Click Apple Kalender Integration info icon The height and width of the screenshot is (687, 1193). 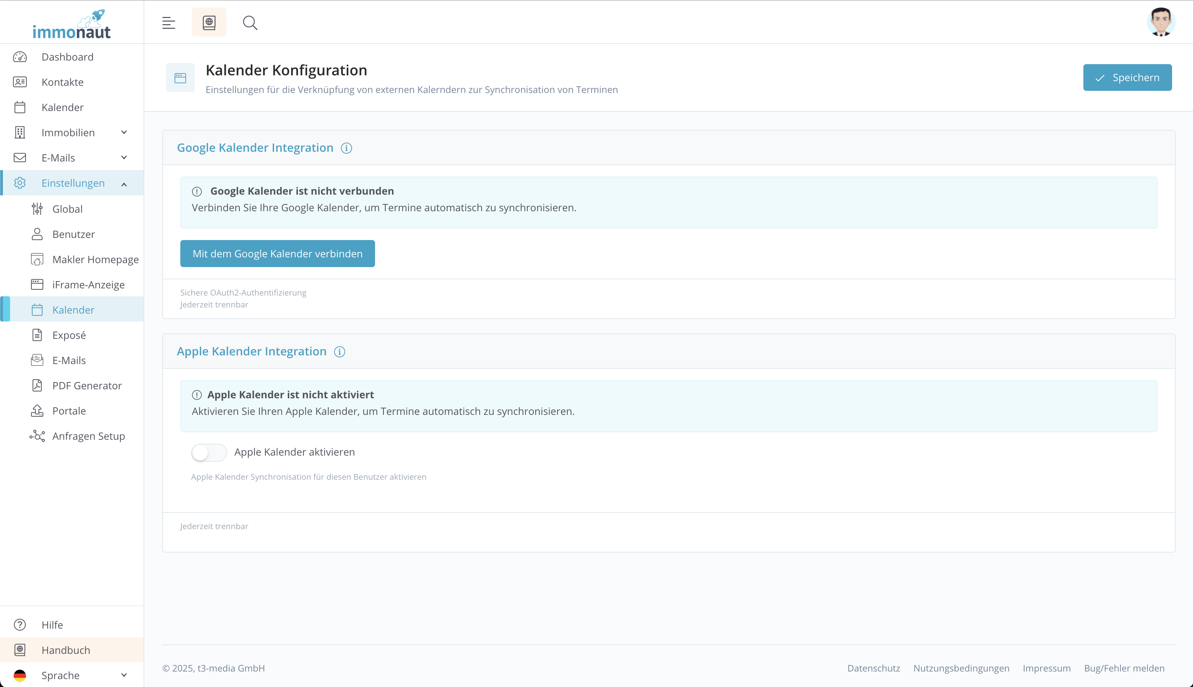pos(339,351)
